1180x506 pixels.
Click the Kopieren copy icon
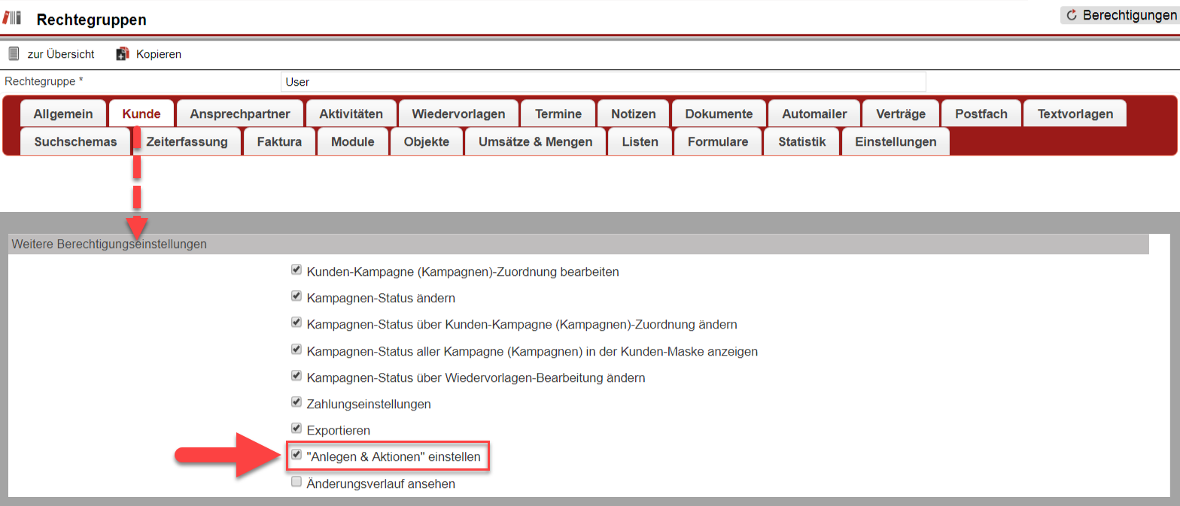[123, 54]
